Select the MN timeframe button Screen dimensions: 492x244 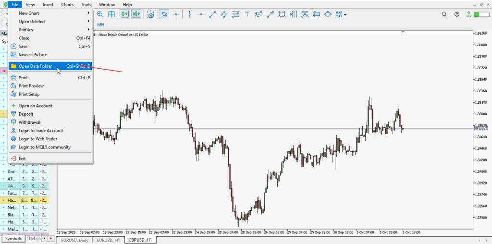pos(100,24)
